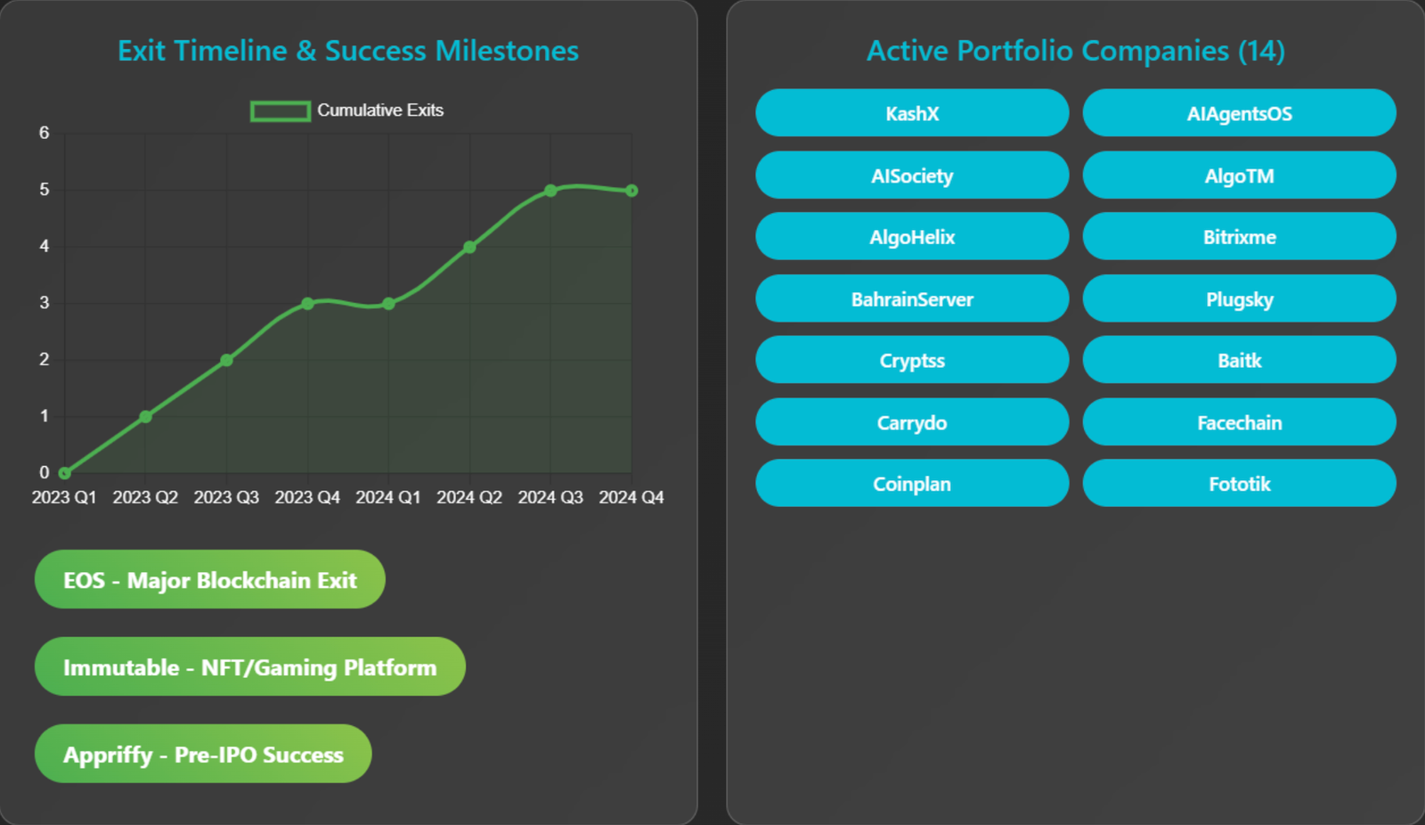Click the green Cumulative Exits legend swatch
The image size is (1425, 825).
click(281, 111)
